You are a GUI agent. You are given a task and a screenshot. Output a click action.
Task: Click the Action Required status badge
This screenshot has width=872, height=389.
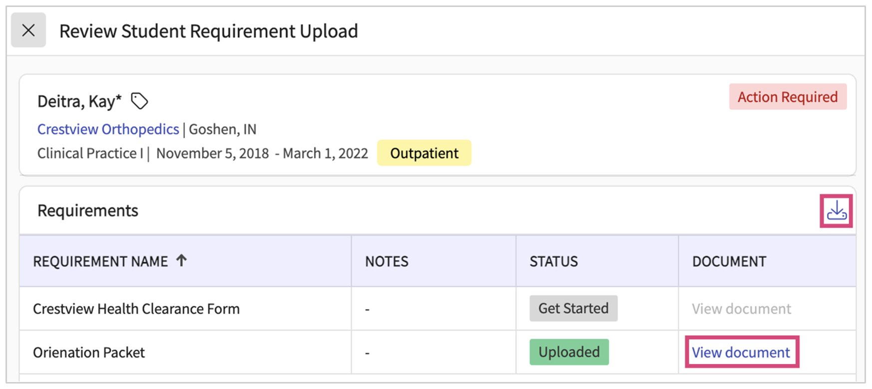(x=787, y=97)
